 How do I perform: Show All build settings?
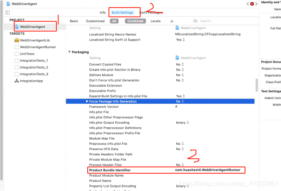(x=114, y=21)
